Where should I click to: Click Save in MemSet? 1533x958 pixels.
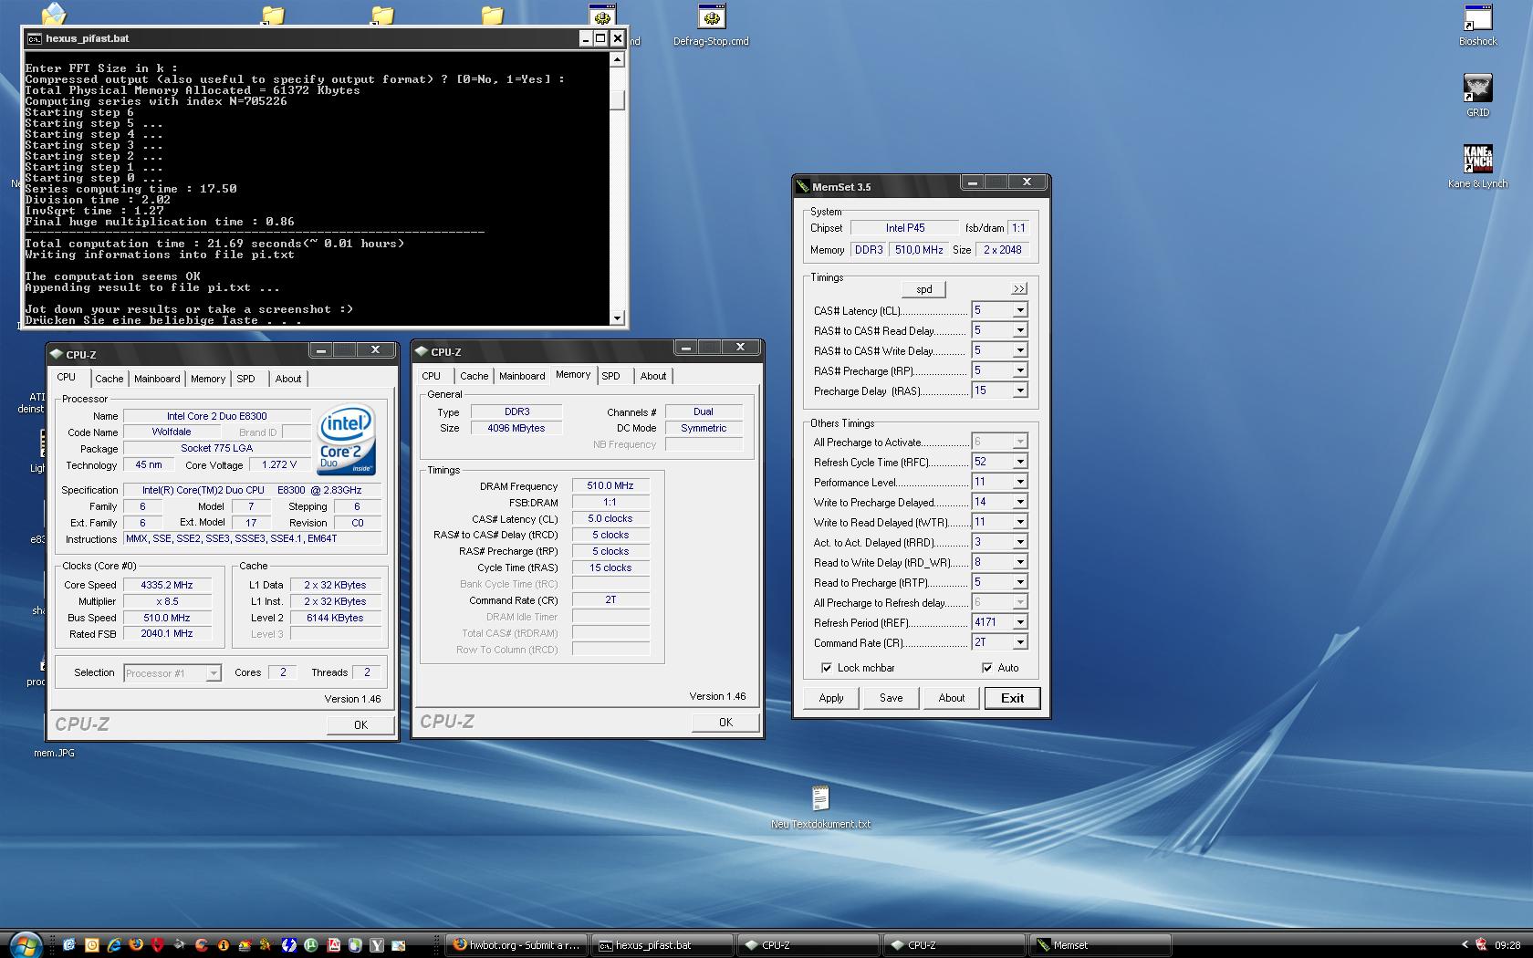[892, 698]
